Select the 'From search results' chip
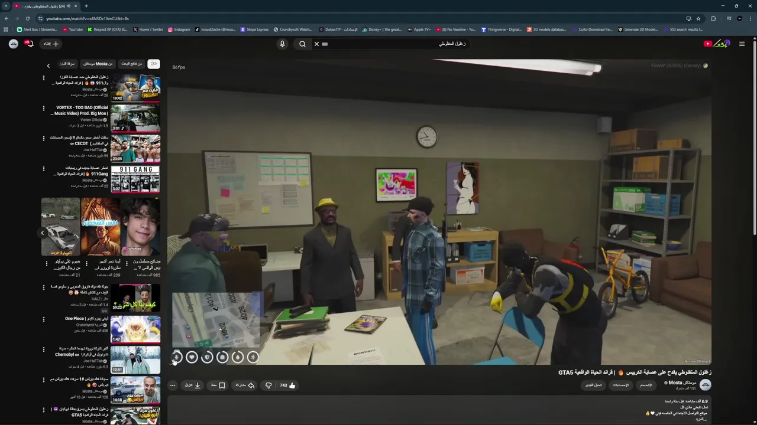Image resolution: width=757 pixels, height=425 pixels. tap(131, 64)
